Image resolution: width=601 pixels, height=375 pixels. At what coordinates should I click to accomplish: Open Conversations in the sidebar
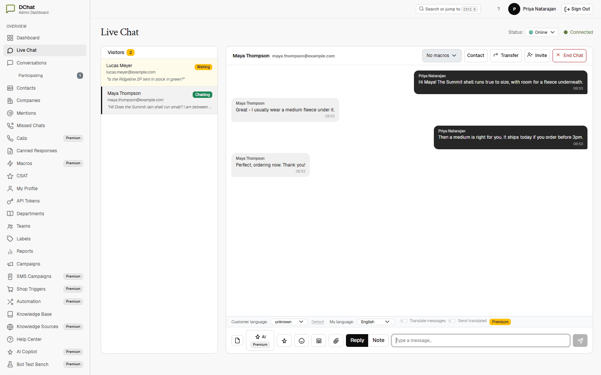pos(45,63)
